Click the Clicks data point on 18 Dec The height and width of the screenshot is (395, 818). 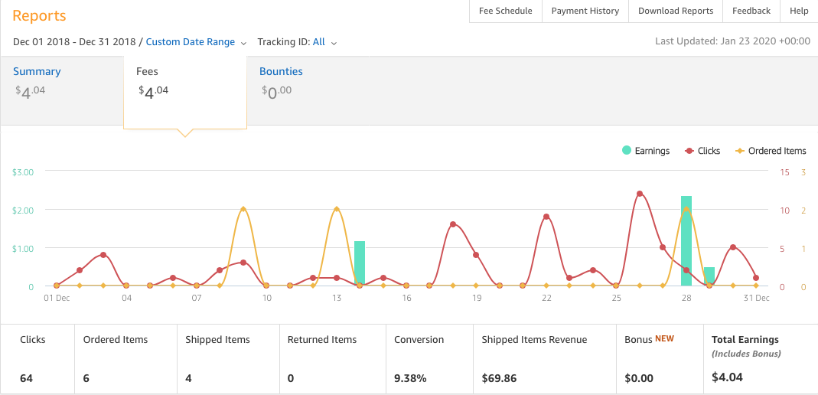[x=453, y=224]
